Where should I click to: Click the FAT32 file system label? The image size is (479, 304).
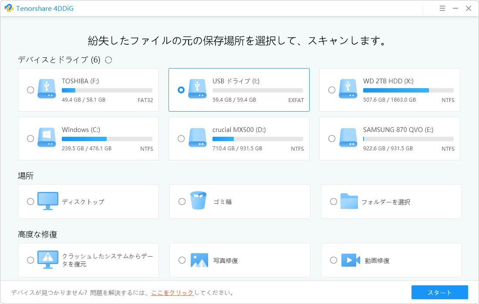tap(145, 100)
